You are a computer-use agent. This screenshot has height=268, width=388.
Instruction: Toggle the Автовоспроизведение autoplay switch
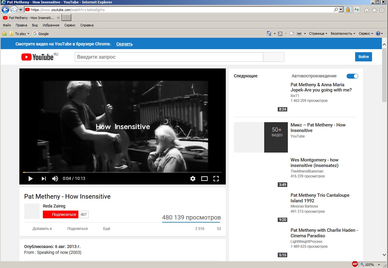(x=352, y=76)
